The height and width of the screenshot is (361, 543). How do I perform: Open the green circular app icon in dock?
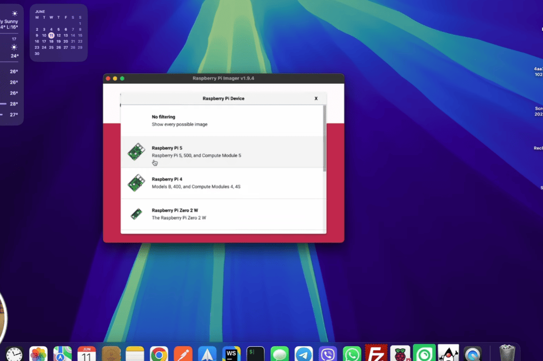(x=424, y=354)
